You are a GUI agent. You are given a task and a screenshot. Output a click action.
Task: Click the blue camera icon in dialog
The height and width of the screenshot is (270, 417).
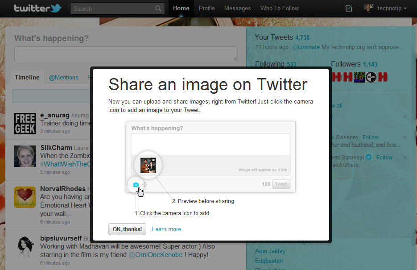[x=136, y=185]
